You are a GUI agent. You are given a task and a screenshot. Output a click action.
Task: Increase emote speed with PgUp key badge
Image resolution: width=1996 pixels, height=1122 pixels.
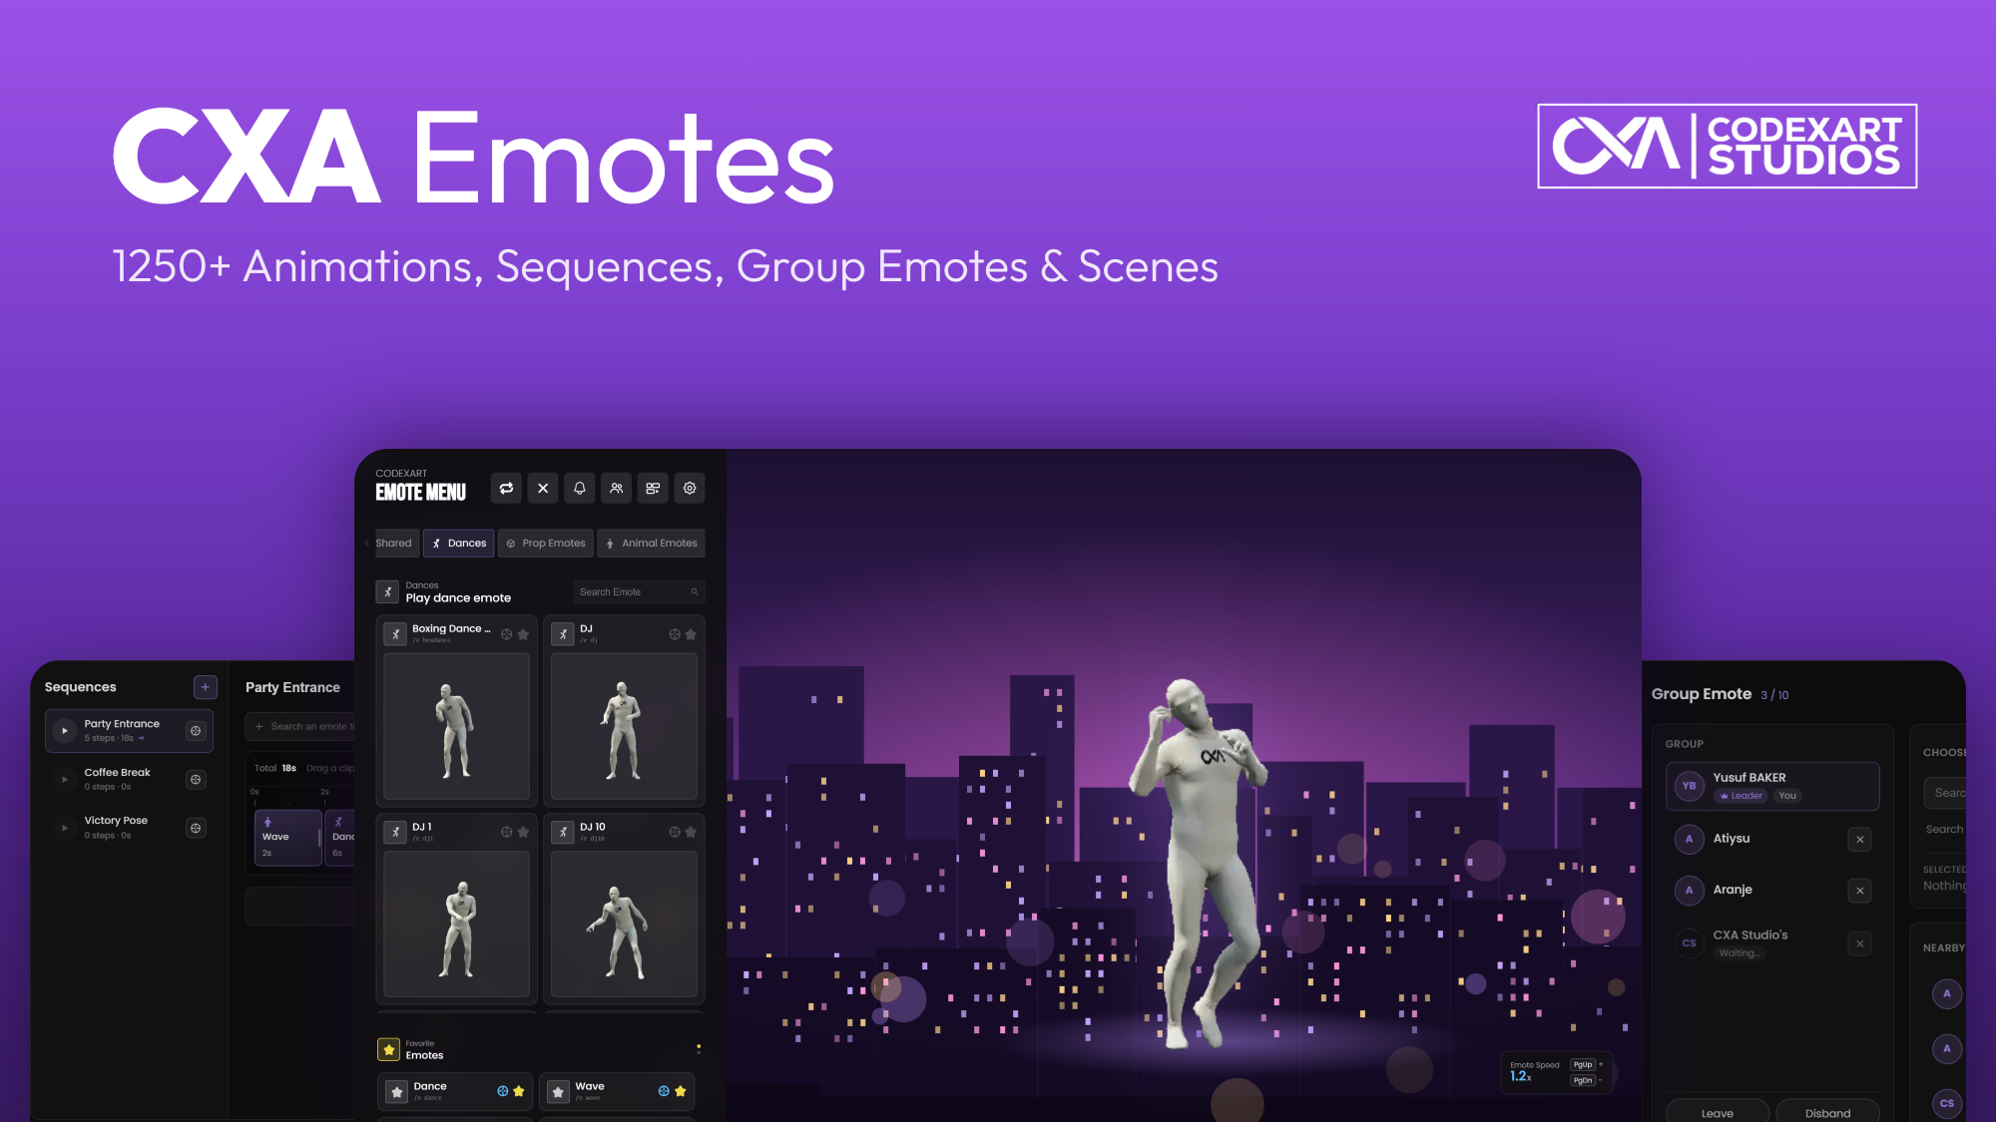click(x=1583, y=1065)
